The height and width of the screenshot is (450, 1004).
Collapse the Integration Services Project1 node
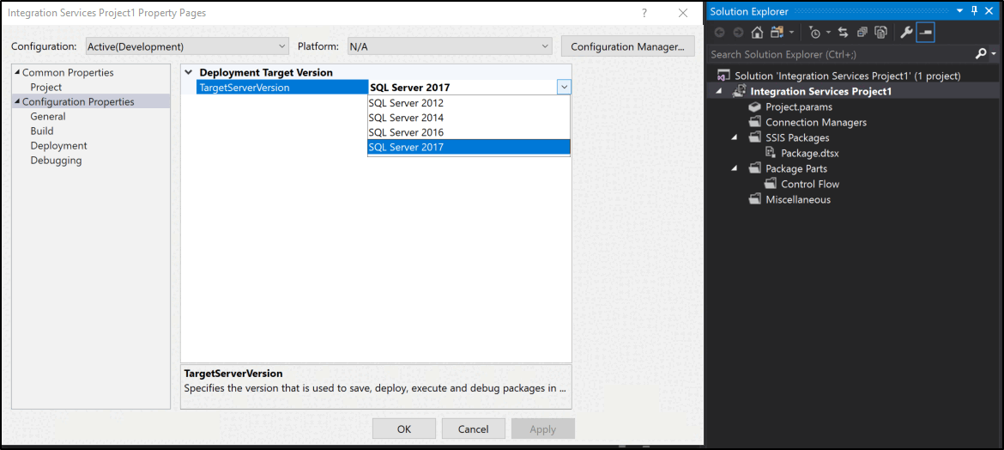[717, 91]
